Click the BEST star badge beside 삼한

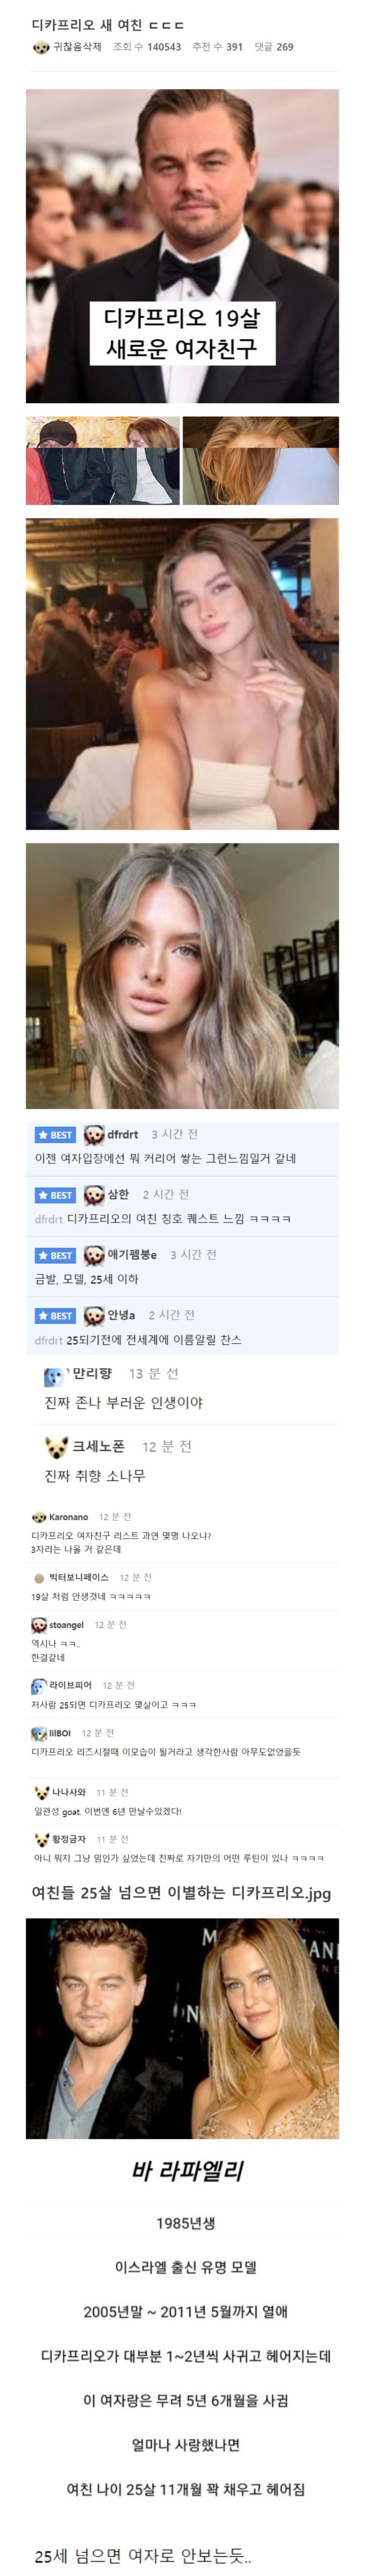point(55,1195)
